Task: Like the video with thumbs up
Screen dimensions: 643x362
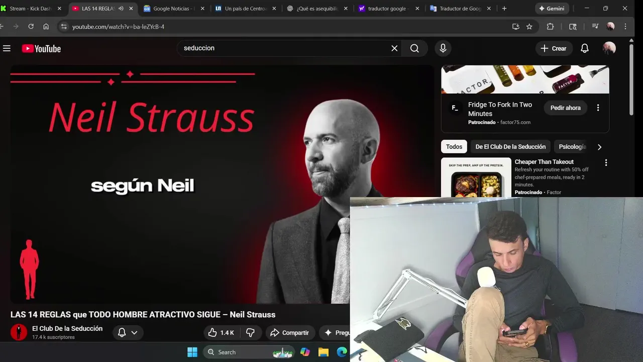Action: 221,332
